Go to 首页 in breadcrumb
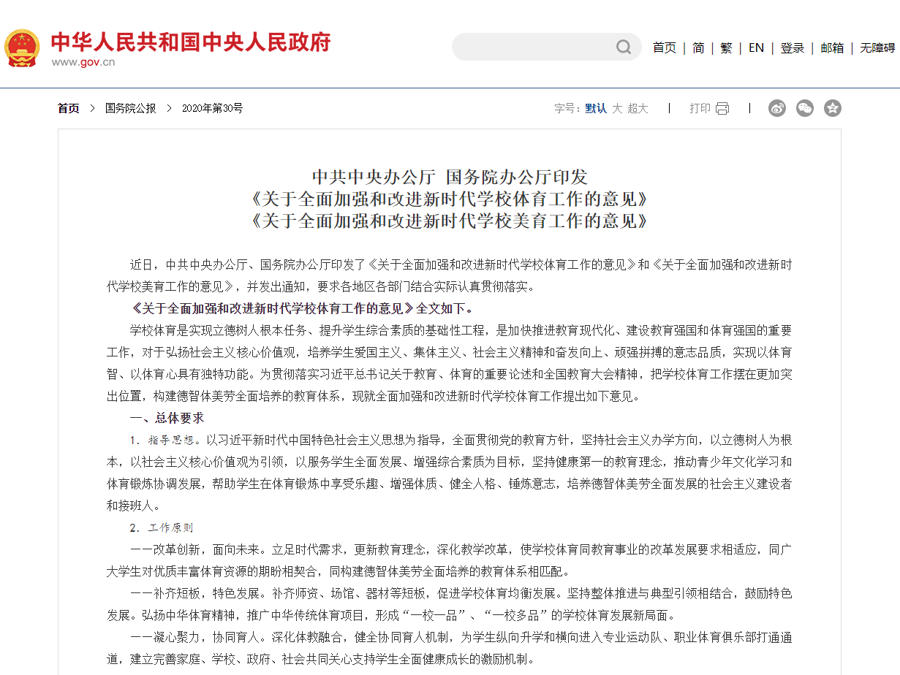900x675 pixels. (69, 108)
